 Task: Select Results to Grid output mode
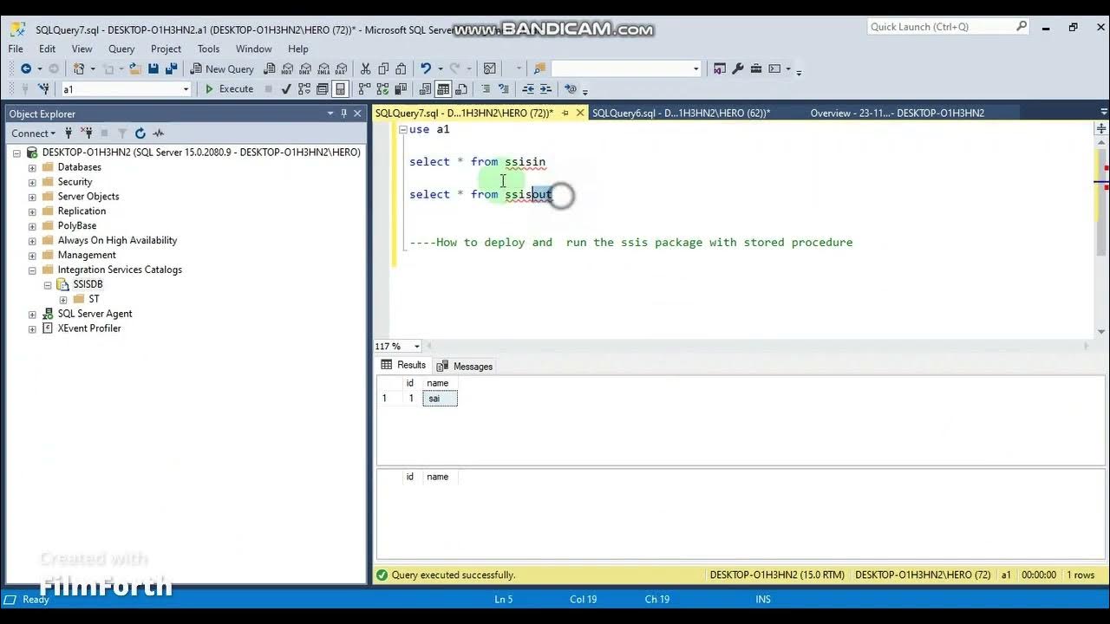tap(443, 88)
